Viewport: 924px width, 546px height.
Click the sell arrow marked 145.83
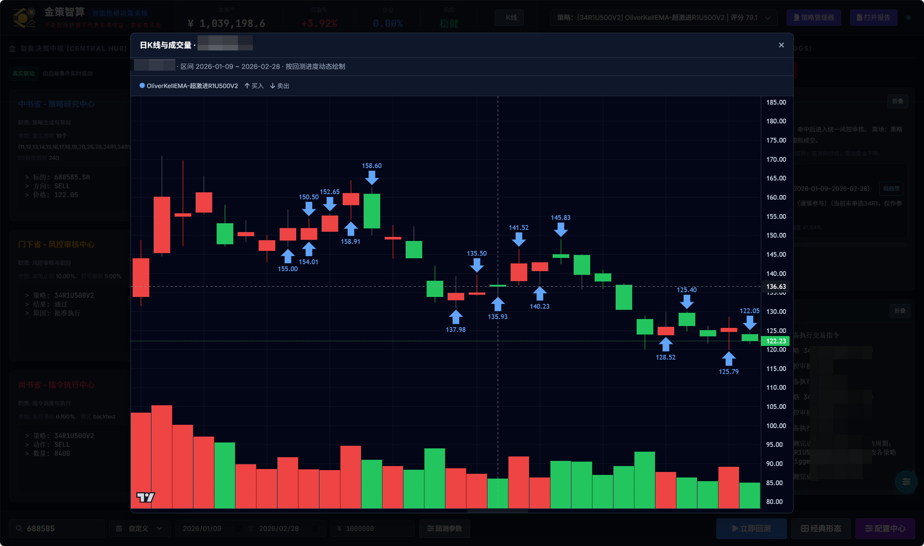coord(561,230)
